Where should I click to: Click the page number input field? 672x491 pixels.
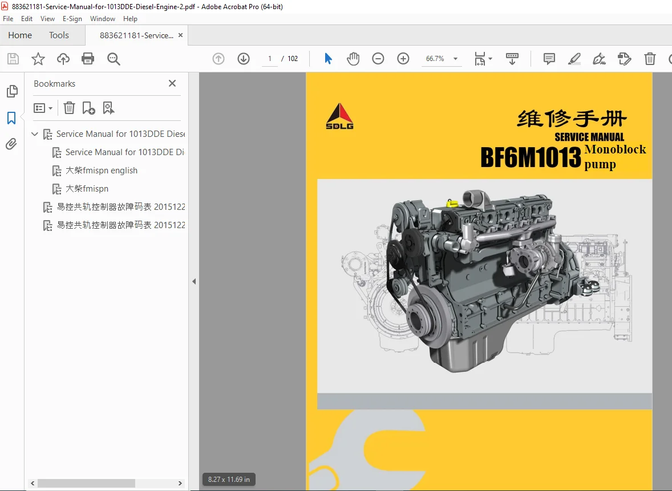point(270,59)
